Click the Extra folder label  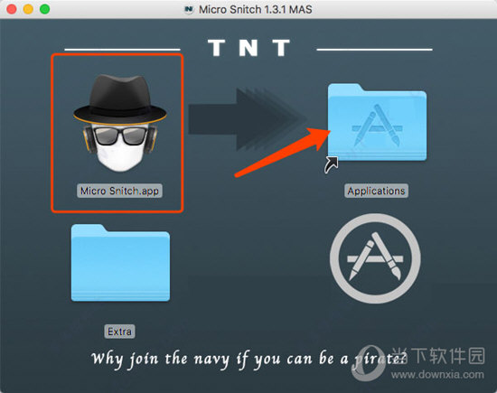pyautogui.click(x=119, y=332)
